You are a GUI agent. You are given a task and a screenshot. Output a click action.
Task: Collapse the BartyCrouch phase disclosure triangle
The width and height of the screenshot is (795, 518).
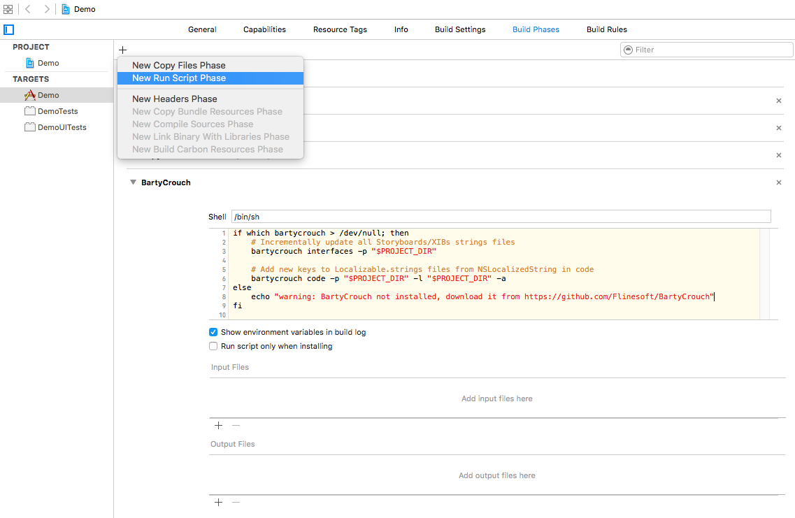tap(133, 182)
